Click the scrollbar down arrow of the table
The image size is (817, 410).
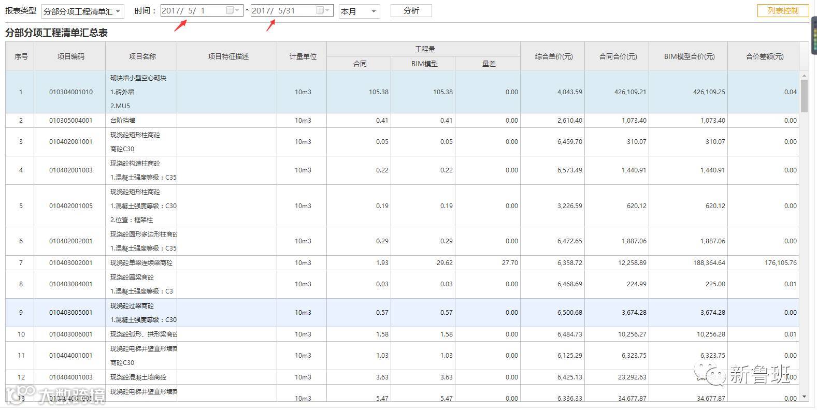coord(804,397)
